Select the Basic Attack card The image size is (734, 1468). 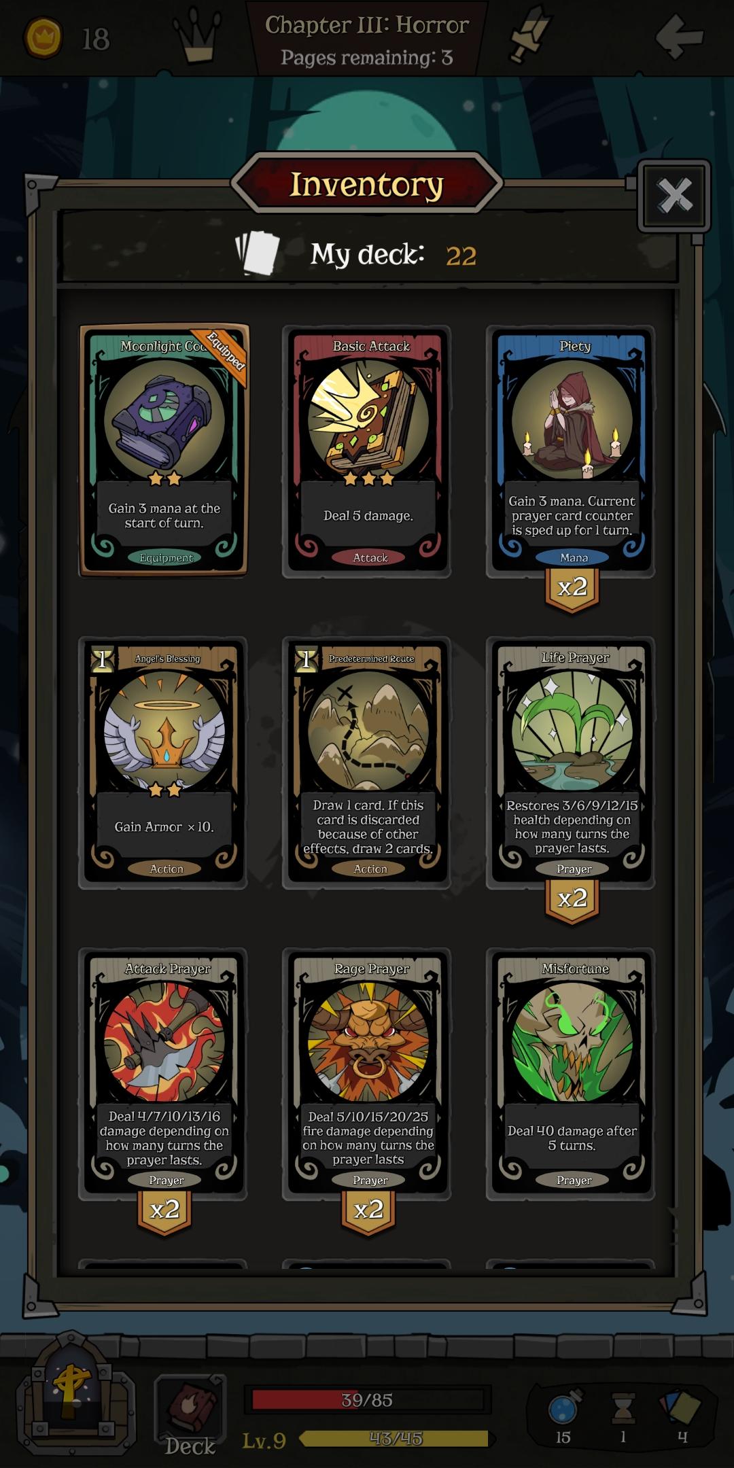pos(368,451)
